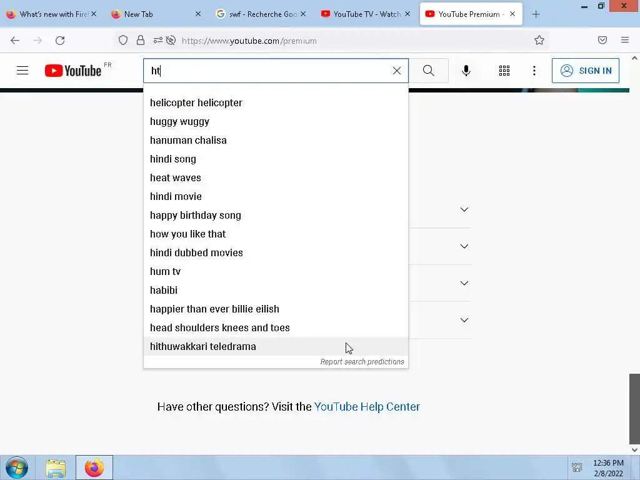Image resolution: width=640 pixels, height=480 pixels.
Task: Clear the search box with the X icon
Action: 396,71
